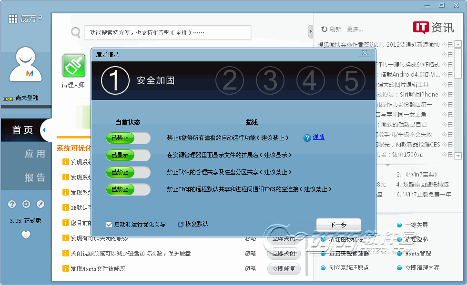Click the 下一步 button
The image size is (467, 285).
pyautogui.click(x=338, y=225)
